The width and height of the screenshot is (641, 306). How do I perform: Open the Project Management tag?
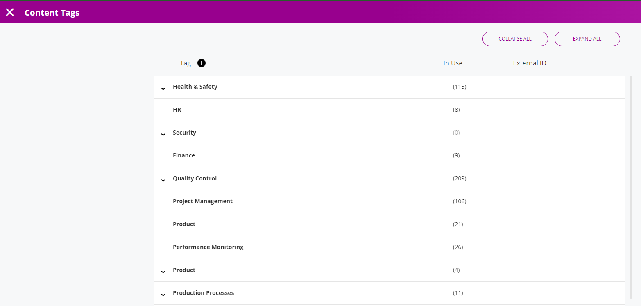coord(203,201)
